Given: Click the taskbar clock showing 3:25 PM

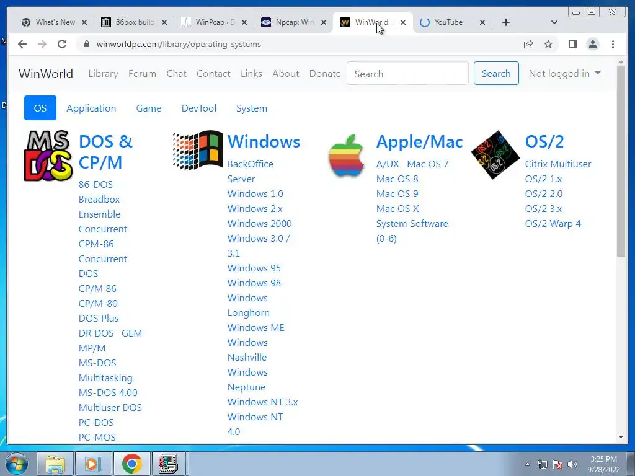Looking at the screenshot, I should 603,464.
